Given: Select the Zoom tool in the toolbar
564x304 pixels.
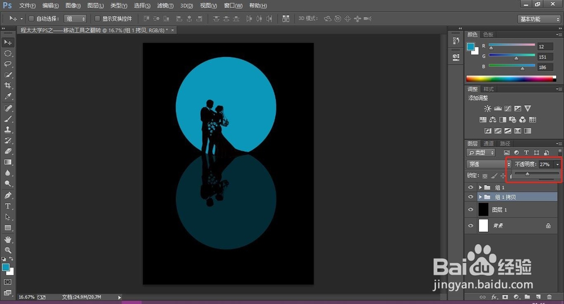Looking at the screenshot, I should 8,250.
